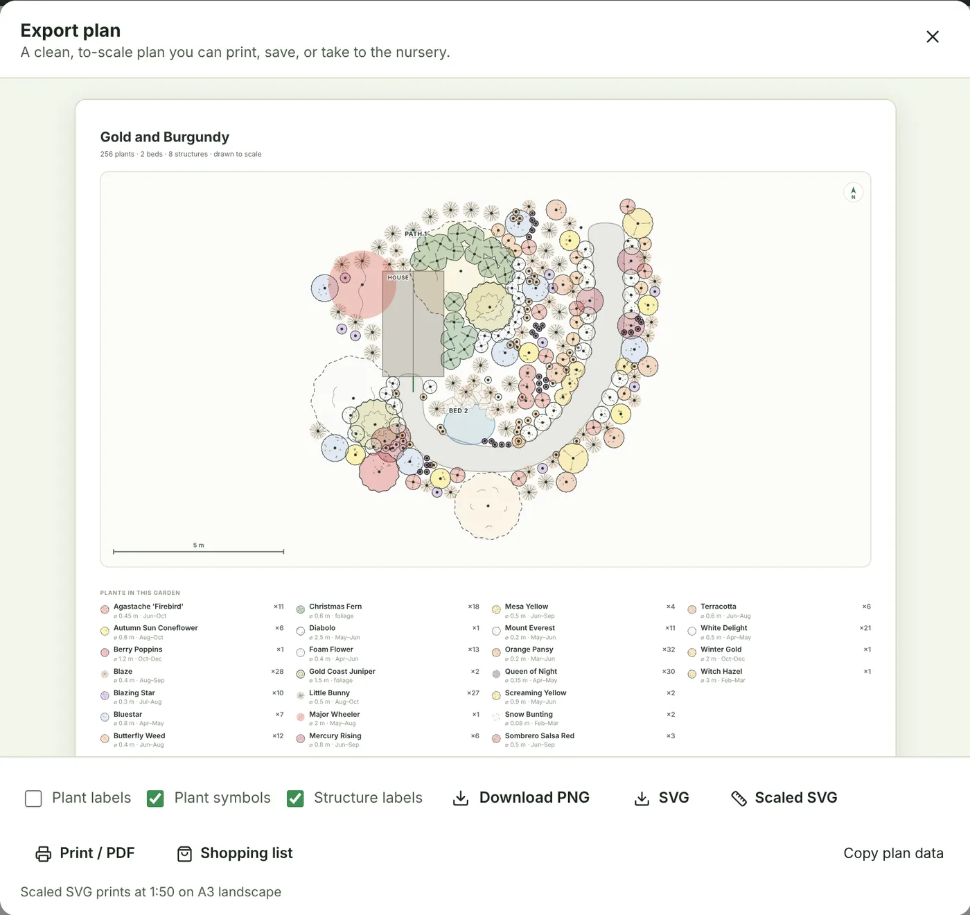Click the Berry Poppins color swatch
The height and width of the screenshot is (915, 970).
click(105, 653)
